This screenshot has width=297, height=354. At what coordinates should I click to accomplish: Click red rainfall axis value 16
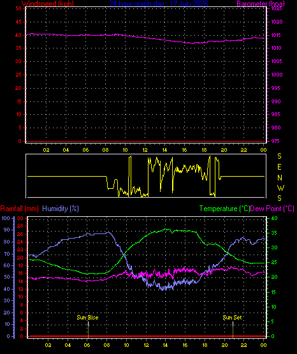pos(20,273)
